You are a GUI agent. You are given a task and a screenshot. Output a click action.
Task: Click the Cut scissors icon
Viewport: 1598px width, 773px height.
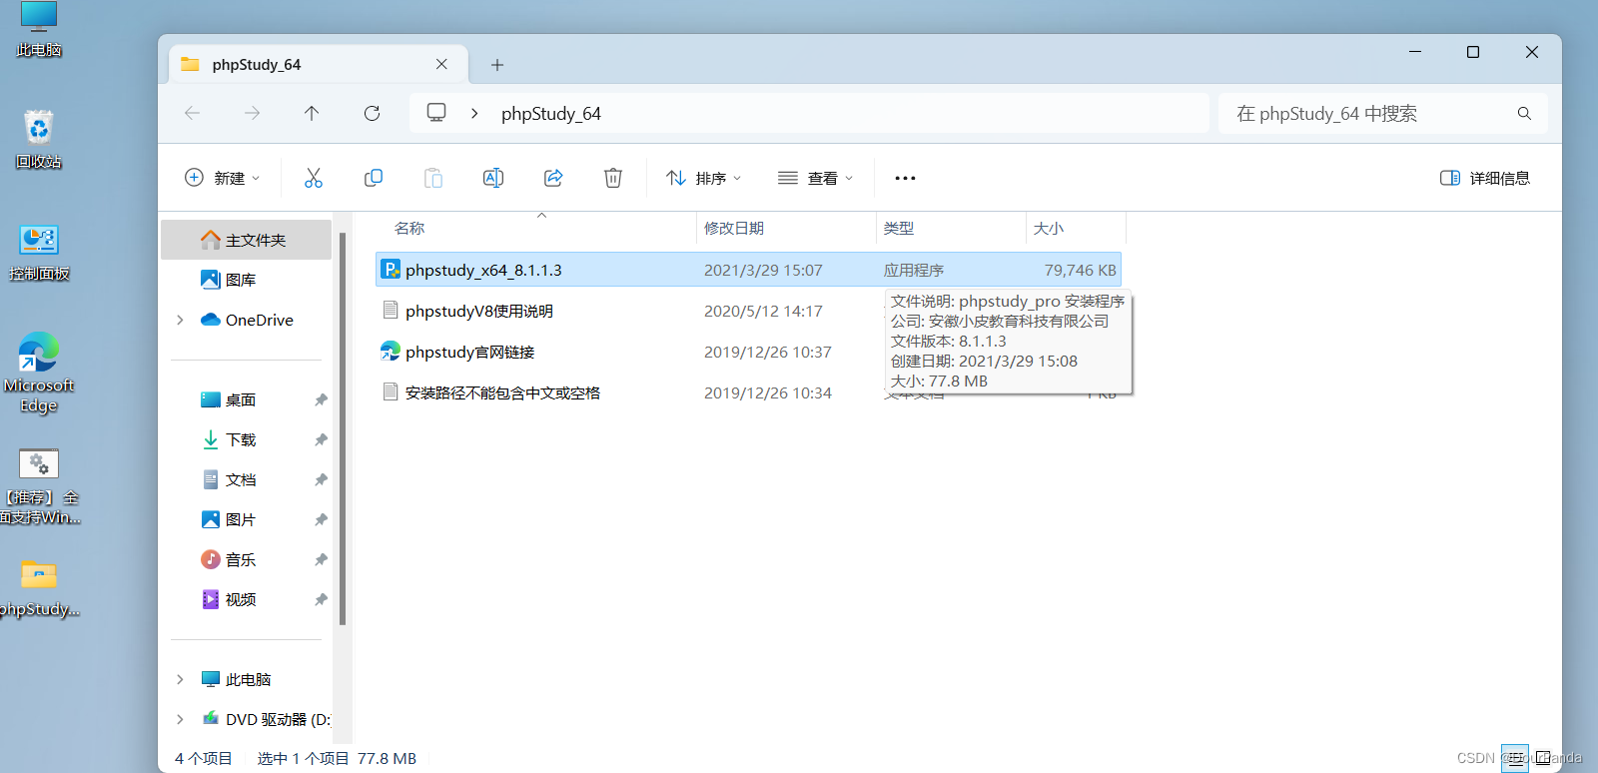(x=314, y=178)
